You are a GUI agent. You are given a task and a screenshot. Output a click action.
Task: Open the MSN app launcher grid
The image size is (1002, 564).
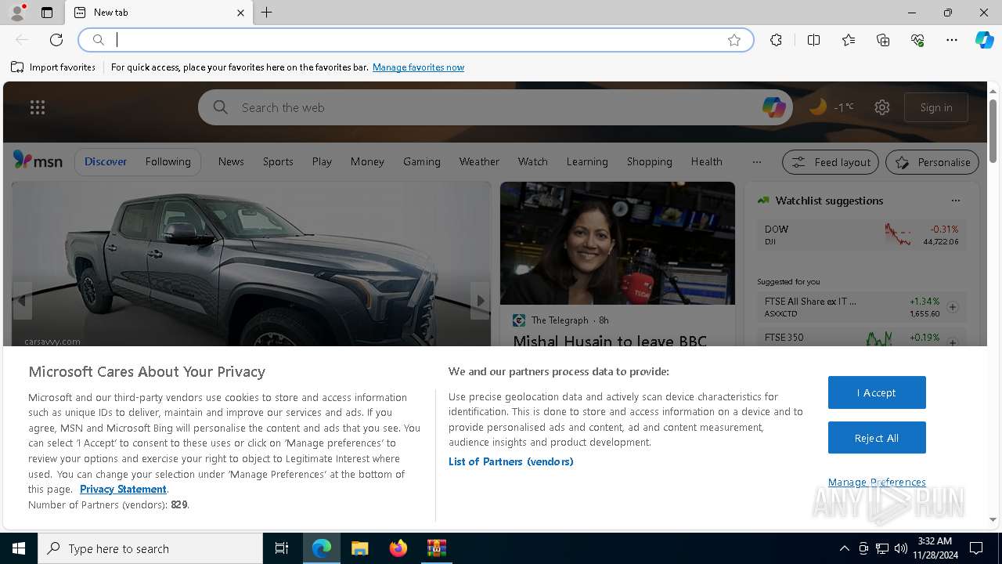click(x=38, y=107)
